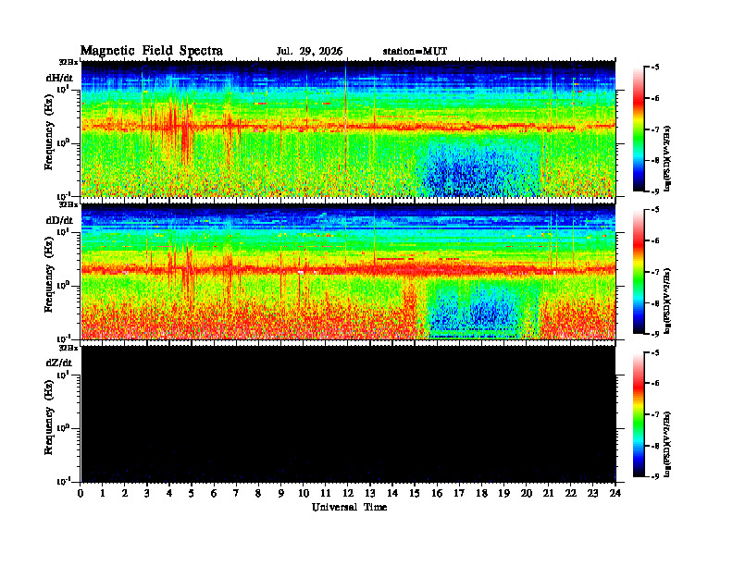The width and height of the screenshot is (733, 566).
Task: Click hour tick label "0" on time axis
Action: [81, 494]
